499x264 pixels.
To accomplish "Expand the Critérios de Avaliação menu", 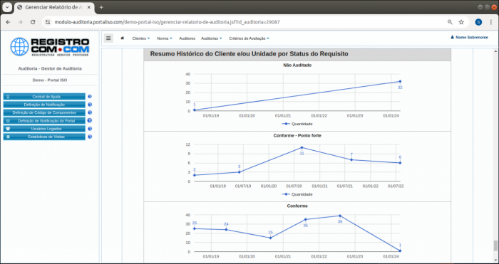I will click(249, 38).
